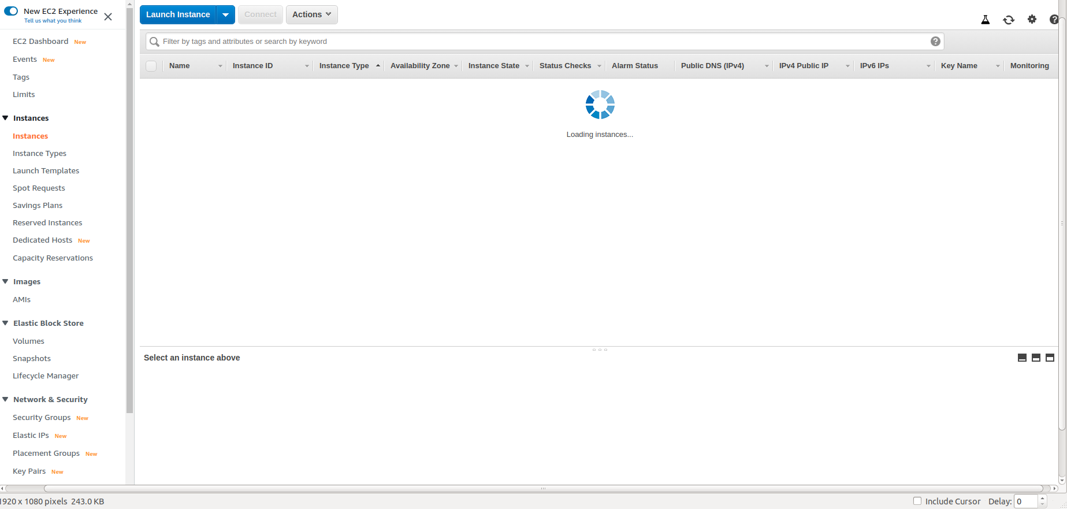Collapse the Network & Security section

[5, 399]
